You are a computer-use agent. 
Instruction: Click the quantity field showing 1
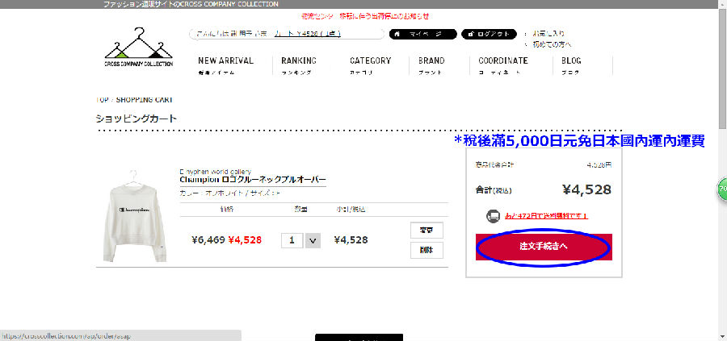click(292, 240)
